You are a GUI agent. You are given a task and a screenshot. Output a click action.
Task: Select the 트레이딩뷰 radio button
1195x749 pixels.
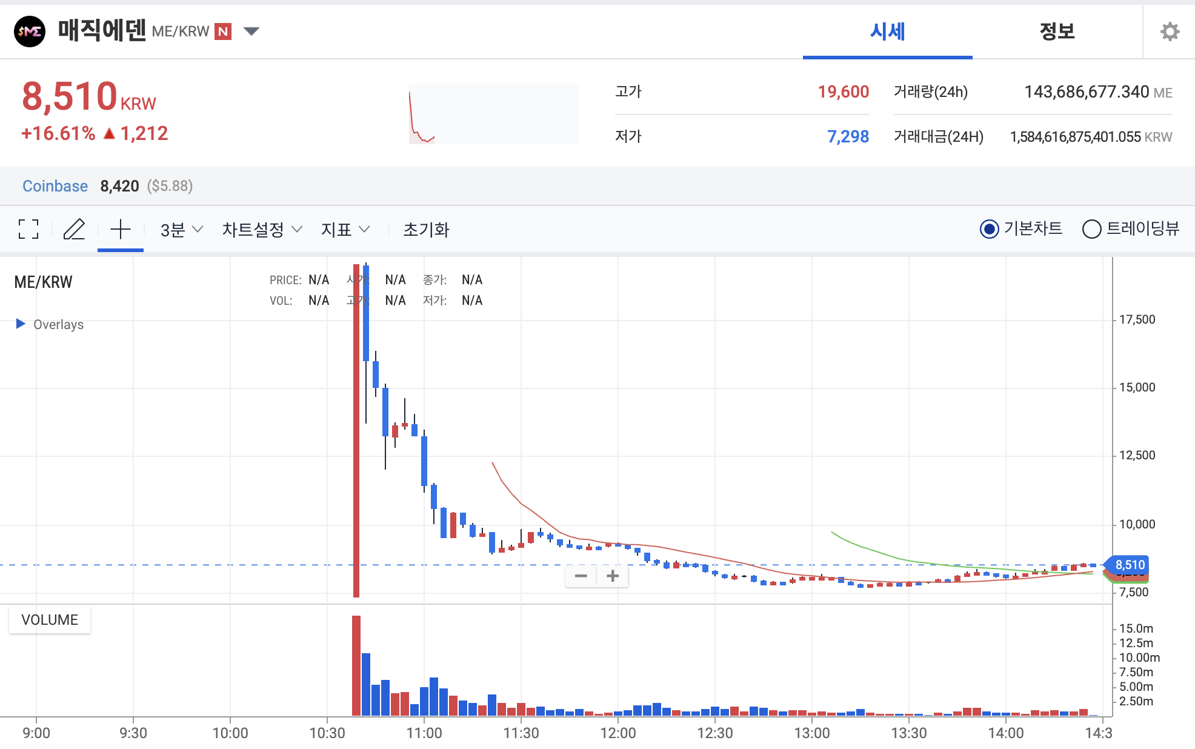pos(1091,229)
